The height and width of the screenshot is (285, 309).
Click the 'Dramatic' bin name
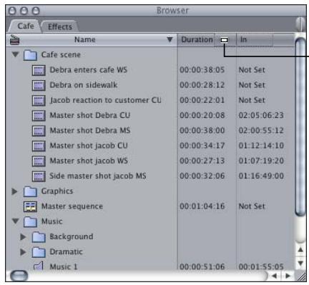(66, 251)
